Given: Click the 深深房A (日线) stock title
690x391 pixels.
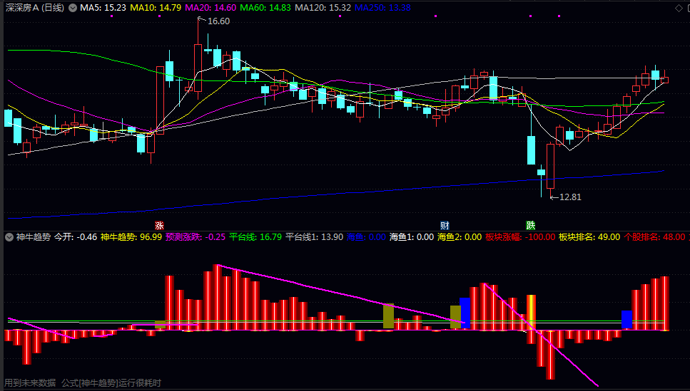Looking at the screenshot, I should pos(35,8).
